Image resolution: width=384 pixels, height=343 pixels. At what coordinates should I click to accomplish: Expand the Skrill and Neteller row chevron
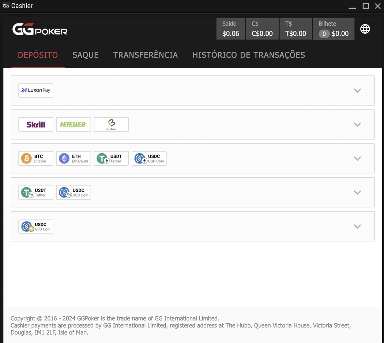357,125
